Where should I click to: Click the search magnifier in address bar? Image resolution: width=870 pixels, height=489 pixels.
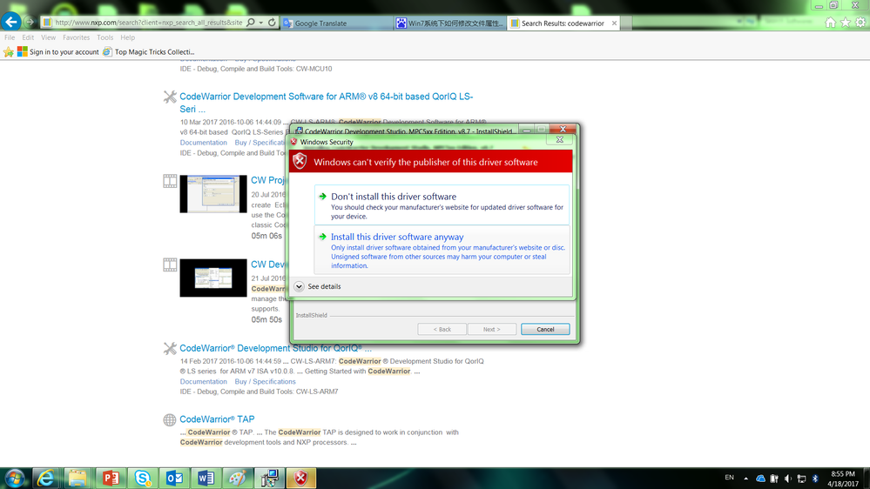click(x=251, y=23)
